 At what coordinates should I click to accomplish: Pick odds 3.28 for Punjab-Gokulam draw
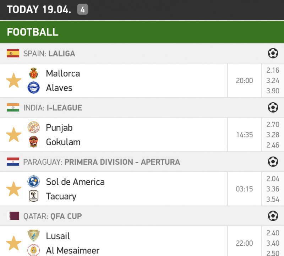(x=273, y=135)
